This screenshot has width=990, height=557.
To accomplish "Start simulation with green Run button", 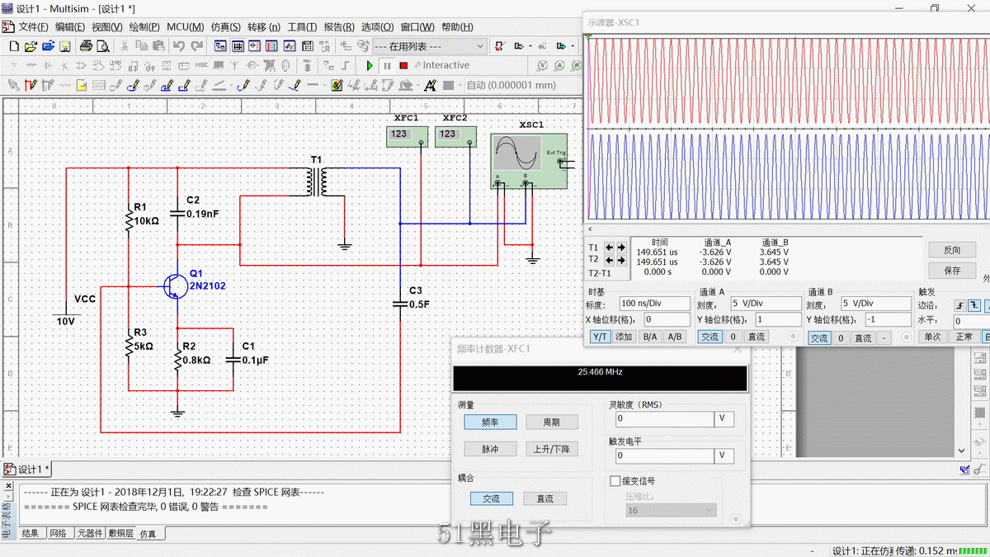I will [370, 65].
